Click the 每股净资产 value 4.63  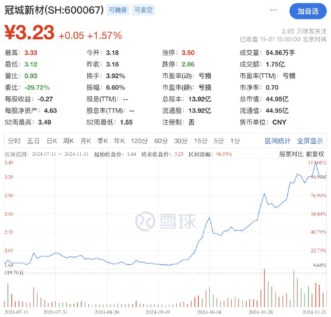pyautogui.click(x=50, y=111)
